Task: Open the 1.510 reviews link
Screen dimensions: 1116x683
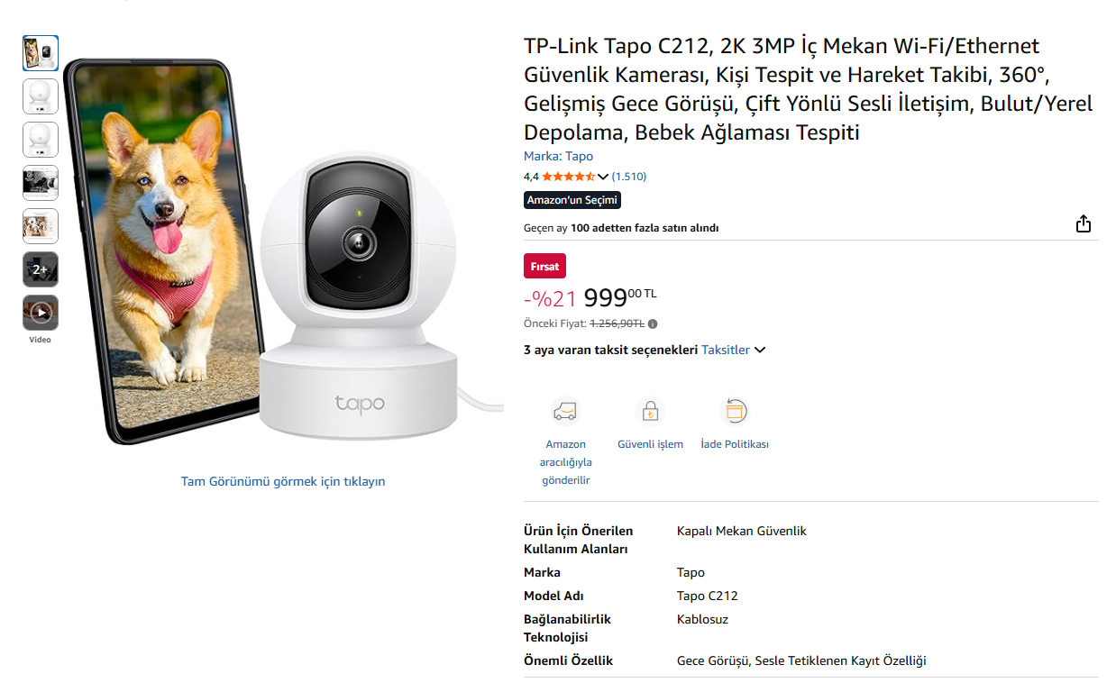Action: pyautogui.click(x=629, y=177)
